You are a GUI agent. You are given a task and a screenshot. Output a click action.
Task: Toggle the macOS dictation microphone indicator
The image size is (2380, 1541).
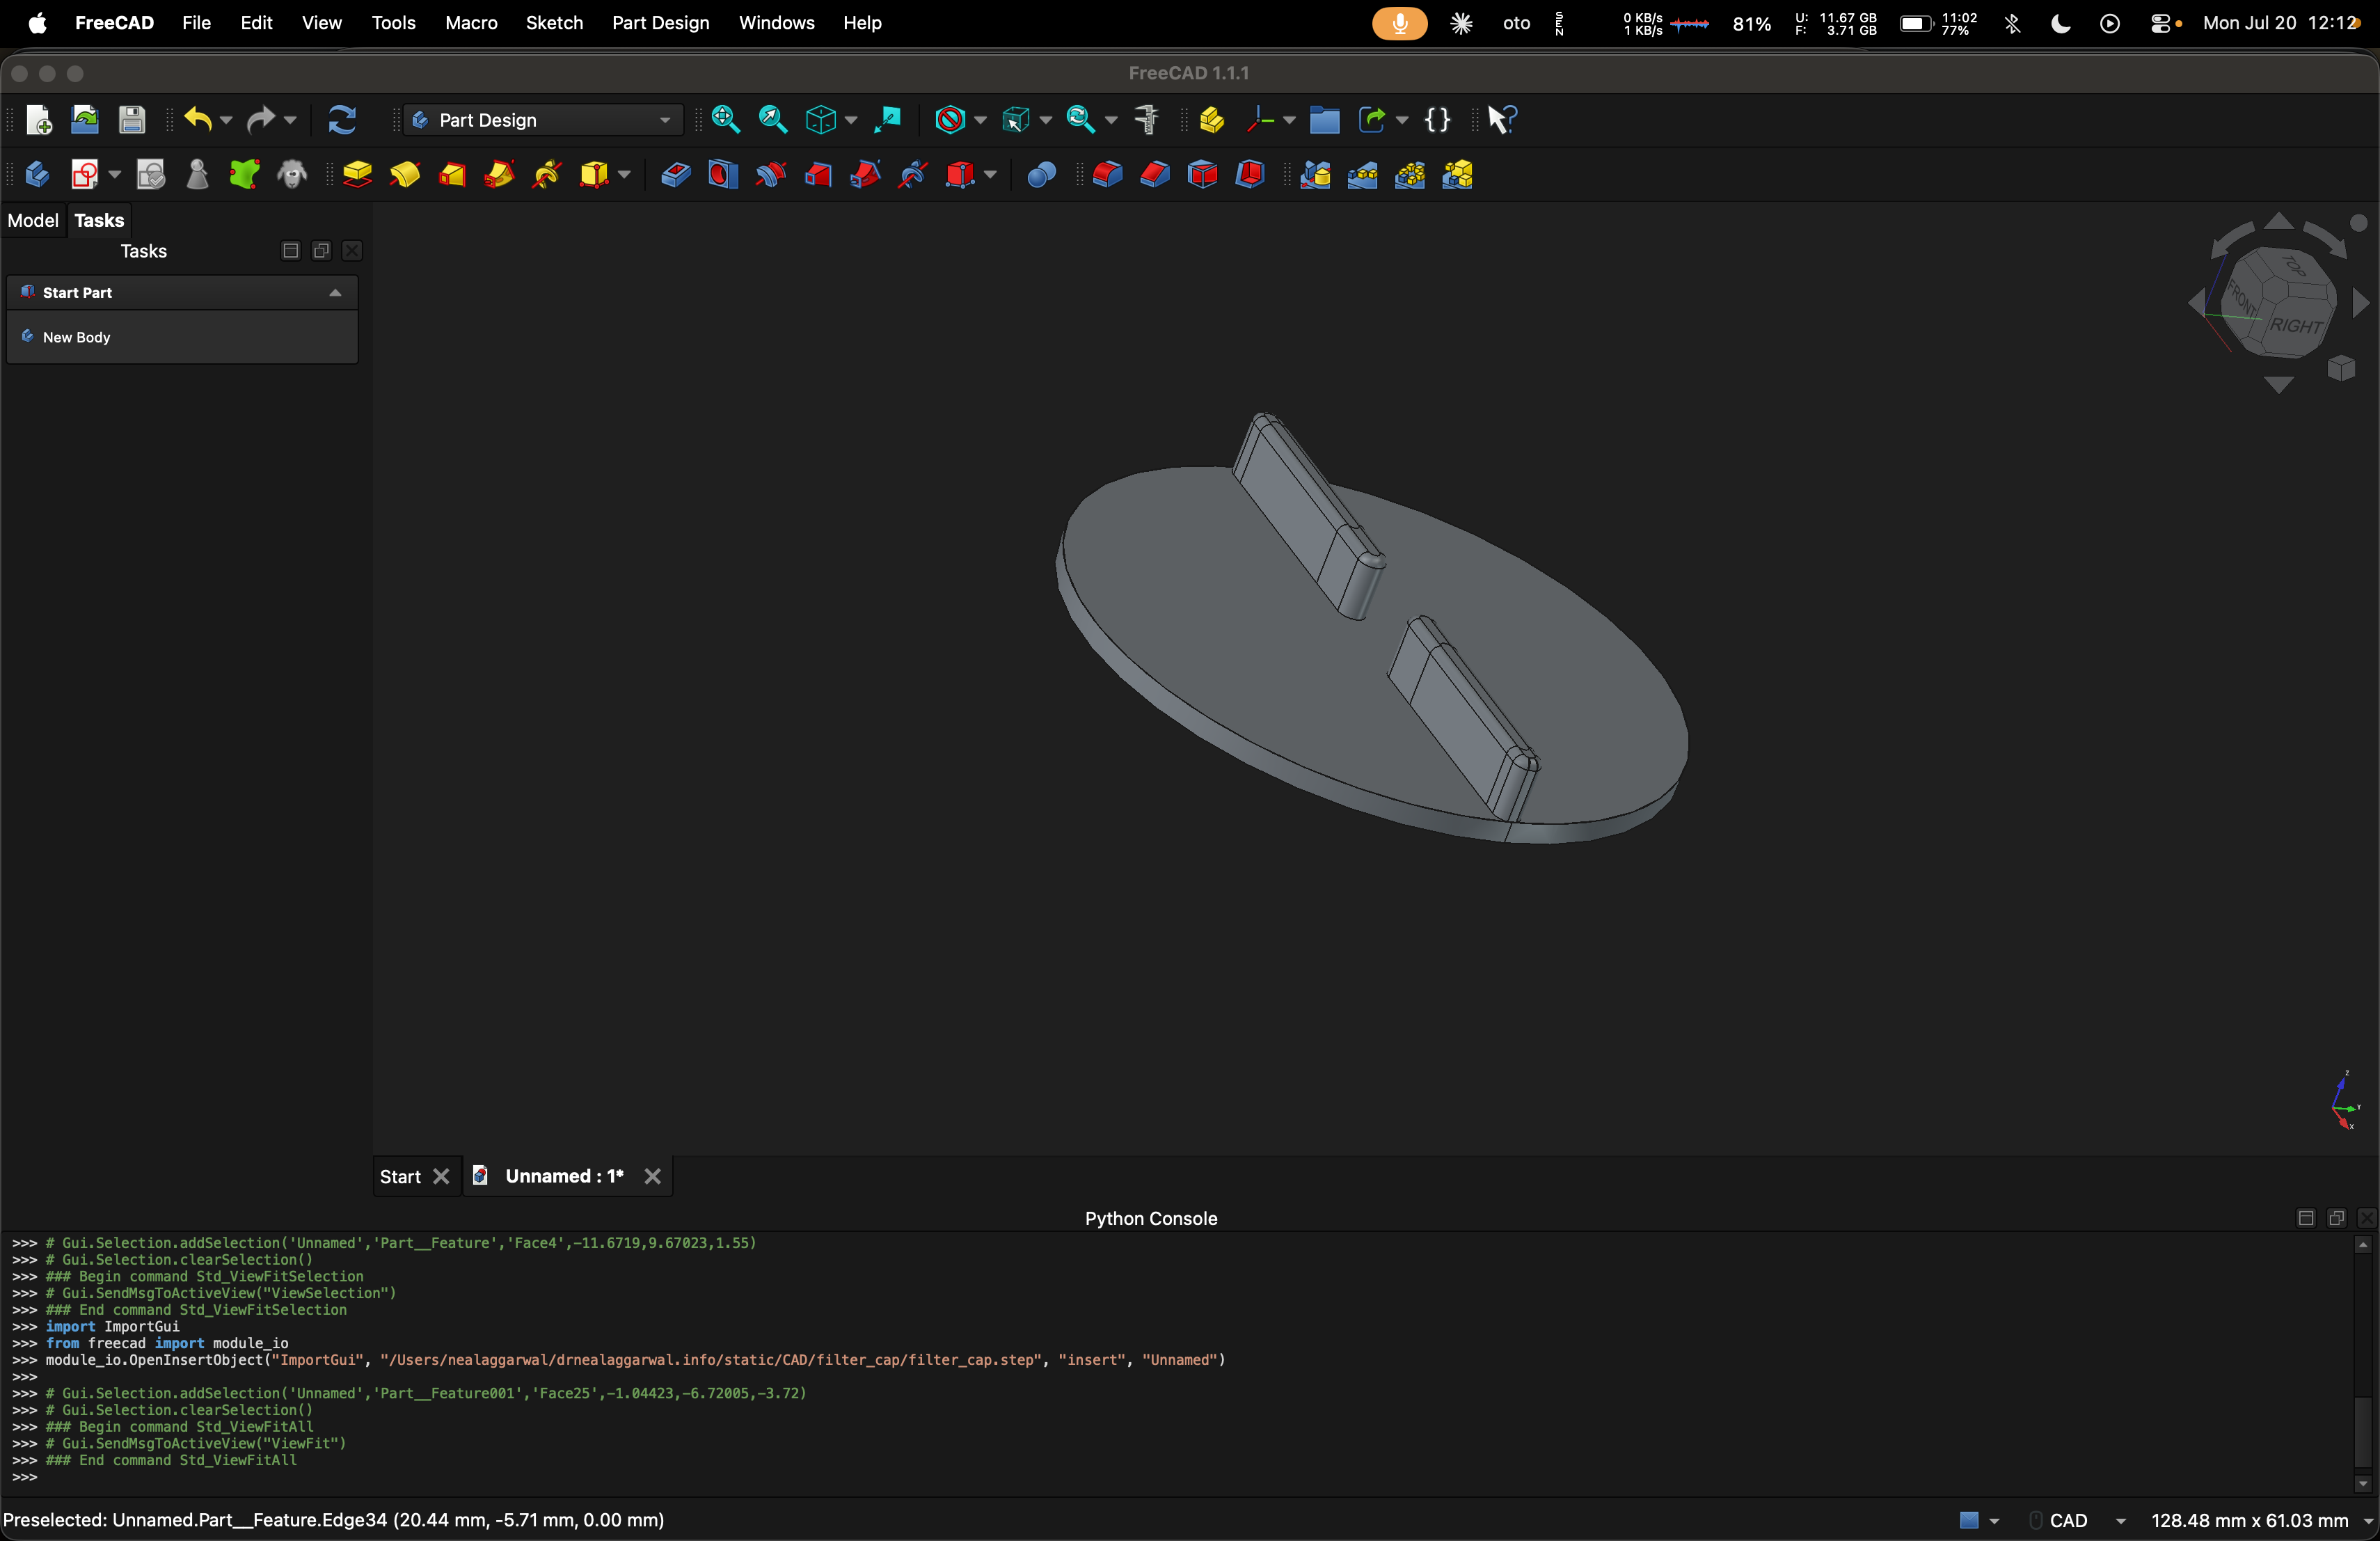click(x=1399, y=23)
